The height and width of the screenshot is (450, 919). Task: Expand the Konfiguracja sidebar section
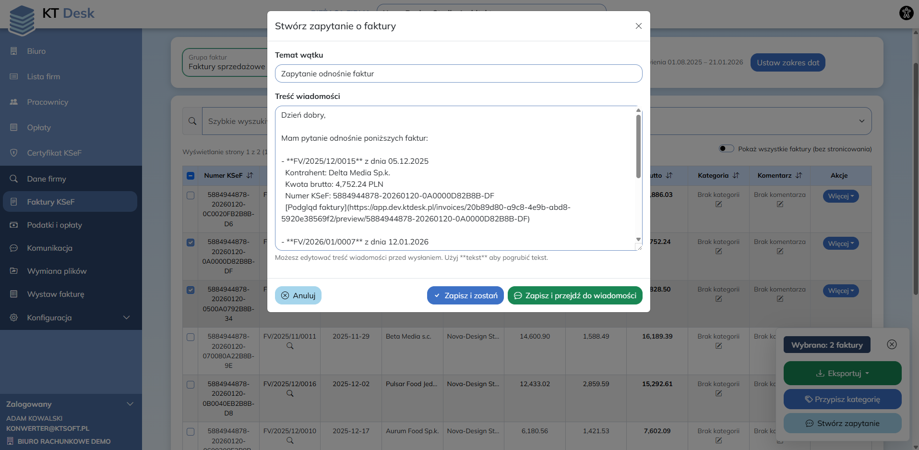[71, 317]
